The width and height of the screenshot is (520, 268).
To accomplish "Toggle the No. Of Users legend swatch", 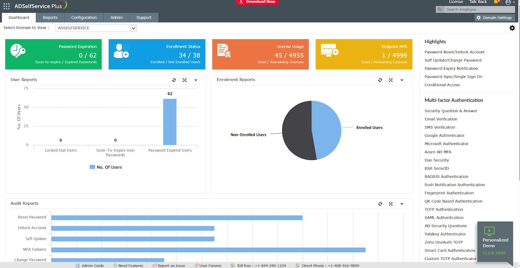I will click(92, 167).
